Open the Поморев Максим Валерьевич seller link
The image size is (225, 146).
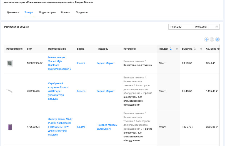107,127
